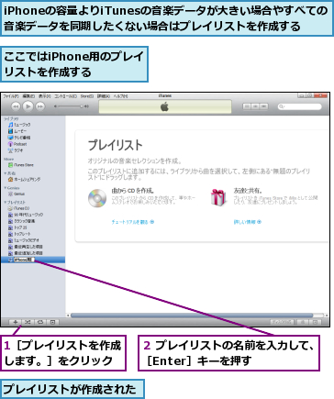Select テレビ番組 in the sidebar
The height and width of the screenshot is (399, 334).
19,138
